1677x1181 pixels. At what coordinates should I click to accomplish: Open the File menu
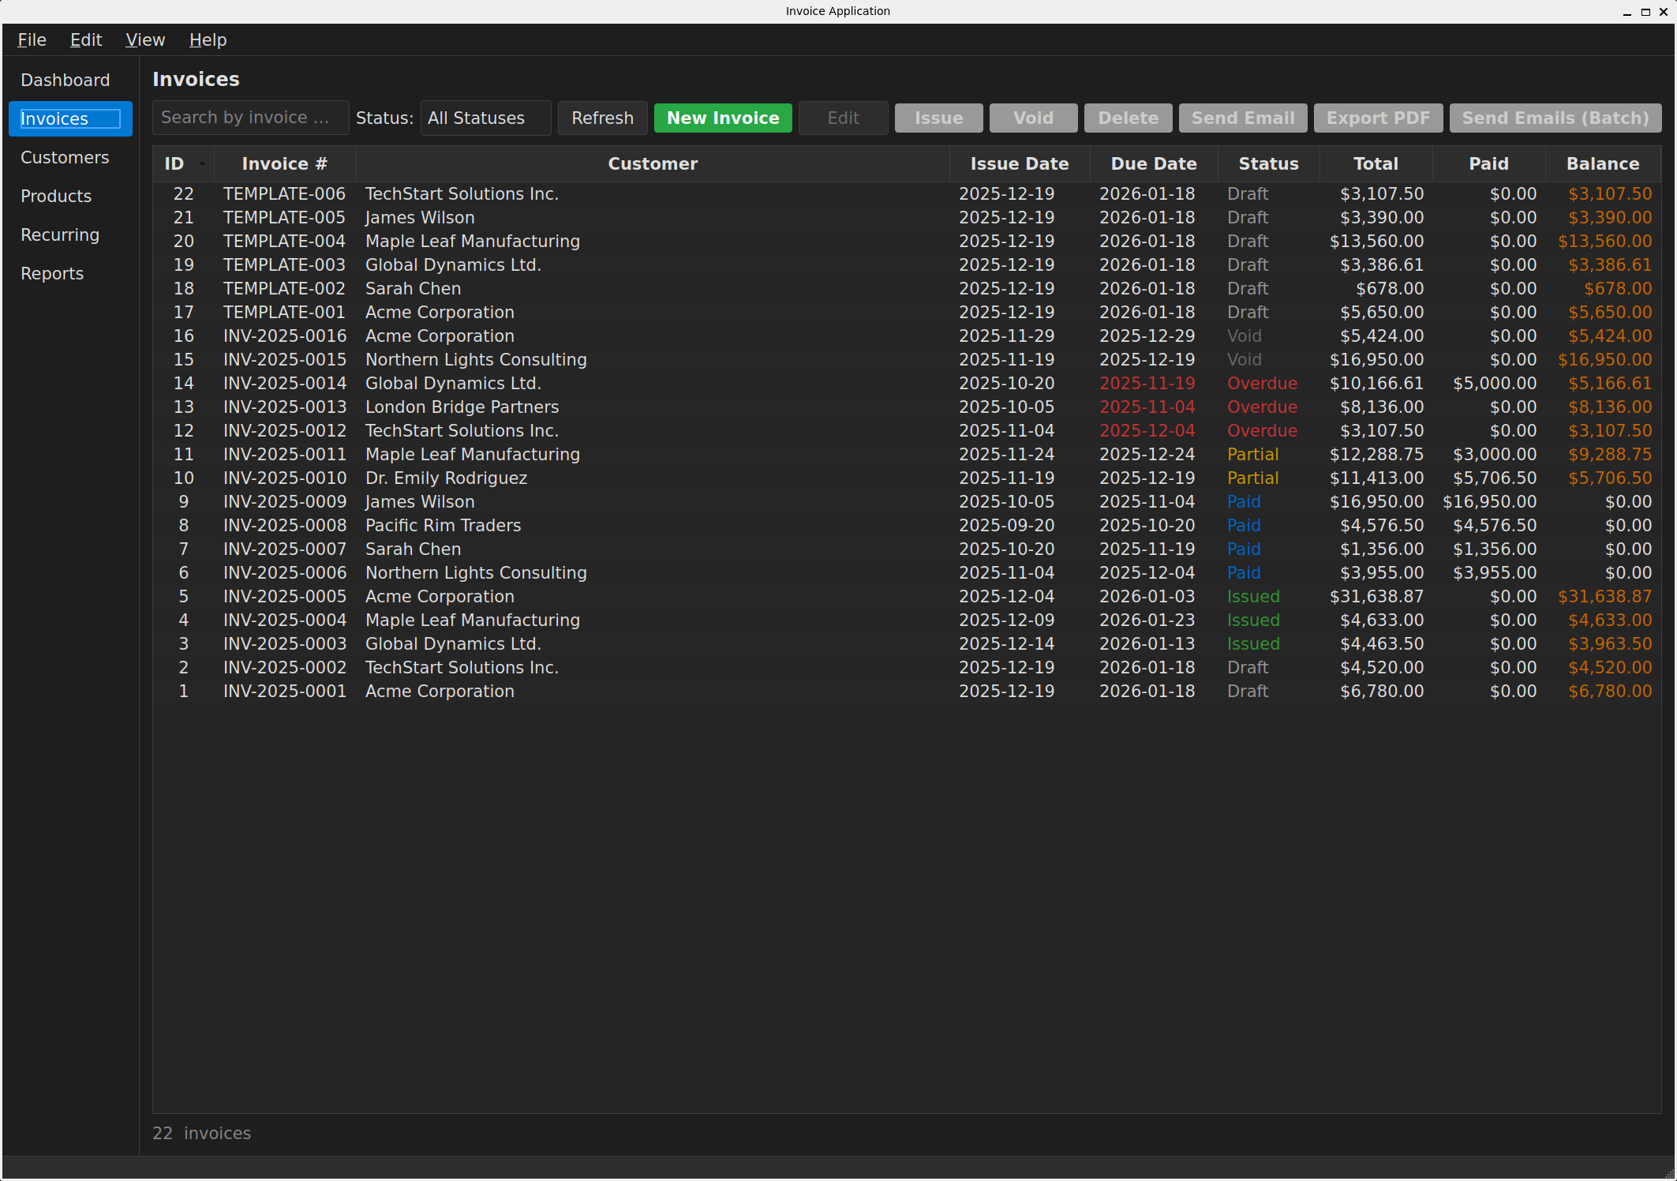point(32,39)
